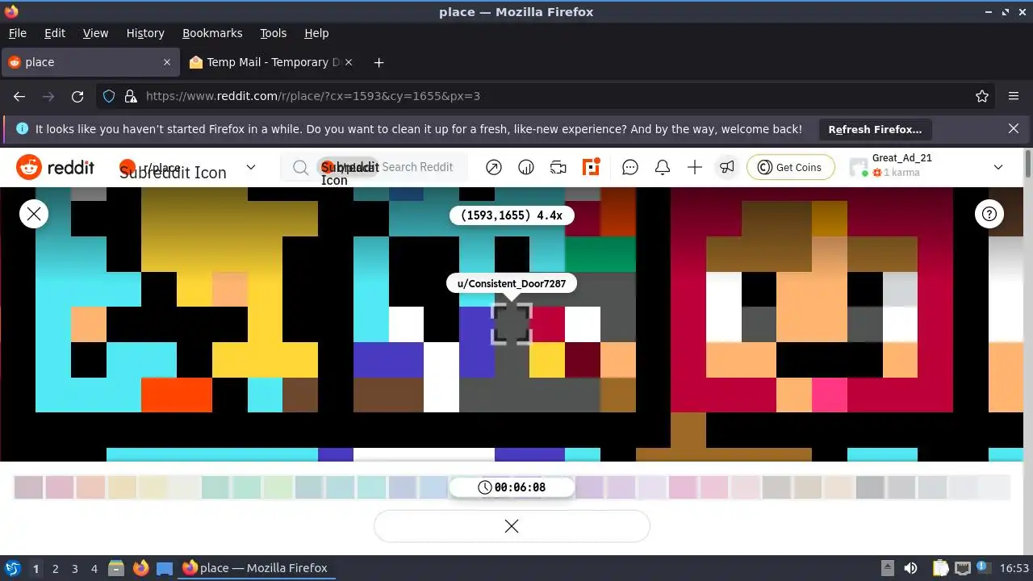The image size is (1033, 581).
Task: Close the place canvas with the round X
Action: 34,214
